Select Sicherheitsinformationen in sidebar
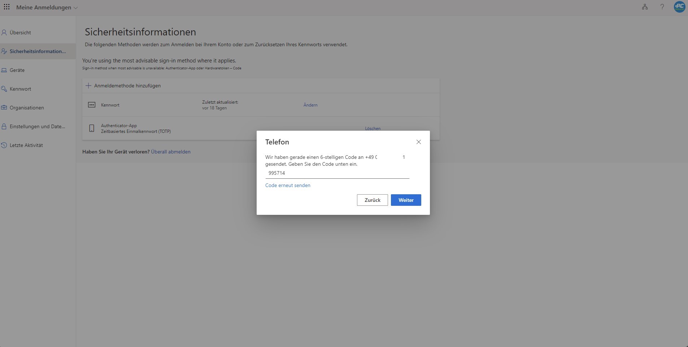This screenshot has width=688, height=347. tap(38, 51)
